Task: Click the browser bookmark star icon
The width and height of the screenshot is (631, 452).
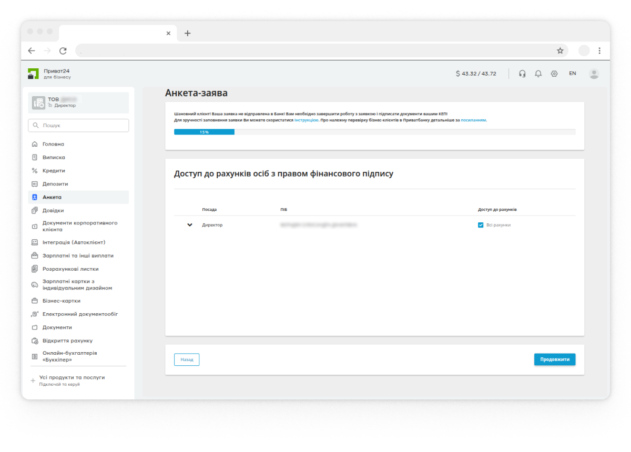Action: (560, 51)
